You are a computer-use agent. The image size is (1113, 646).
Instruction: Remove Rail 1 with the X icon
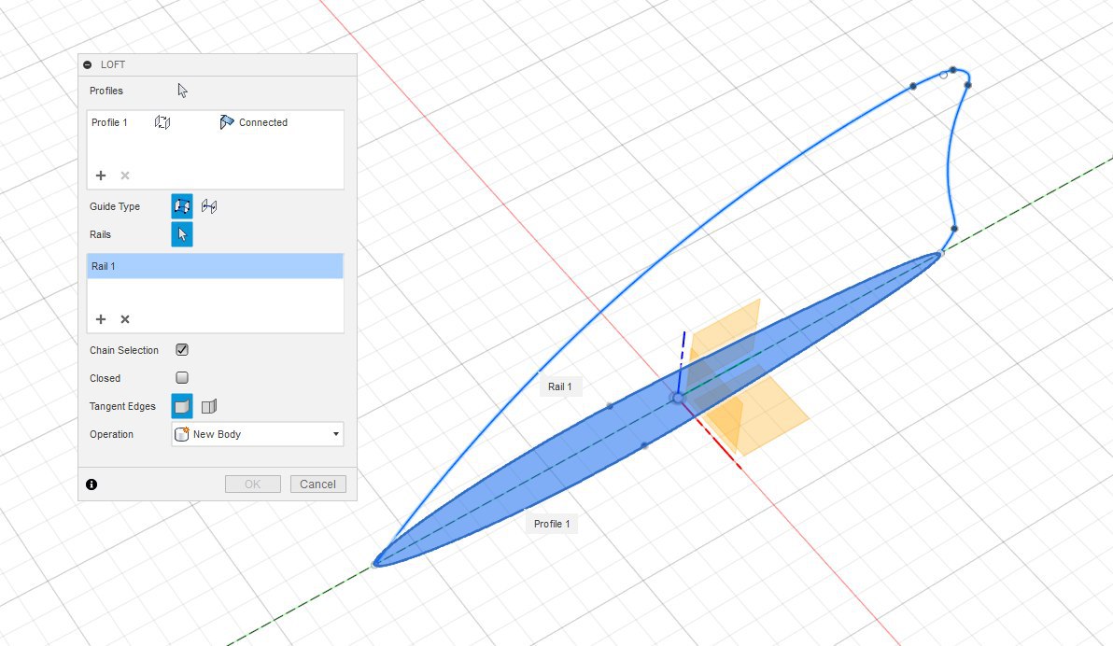click(x=125, y=319)
